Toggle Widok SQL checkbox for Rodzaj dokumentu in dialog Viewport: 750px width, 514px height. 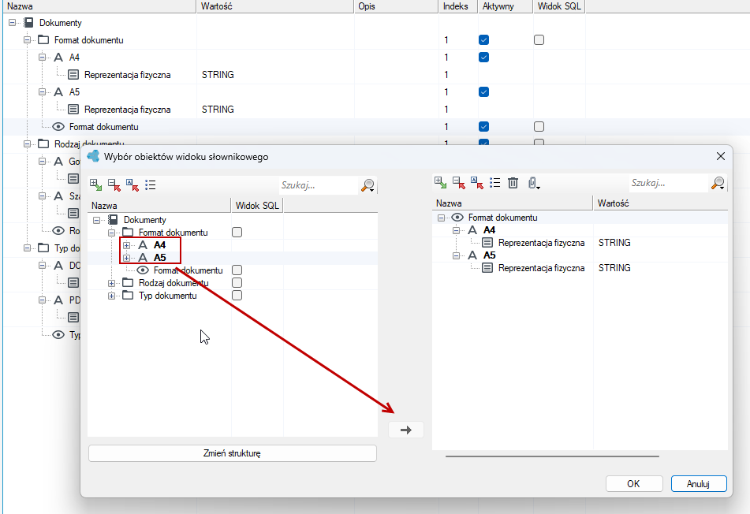click(237, 282)
